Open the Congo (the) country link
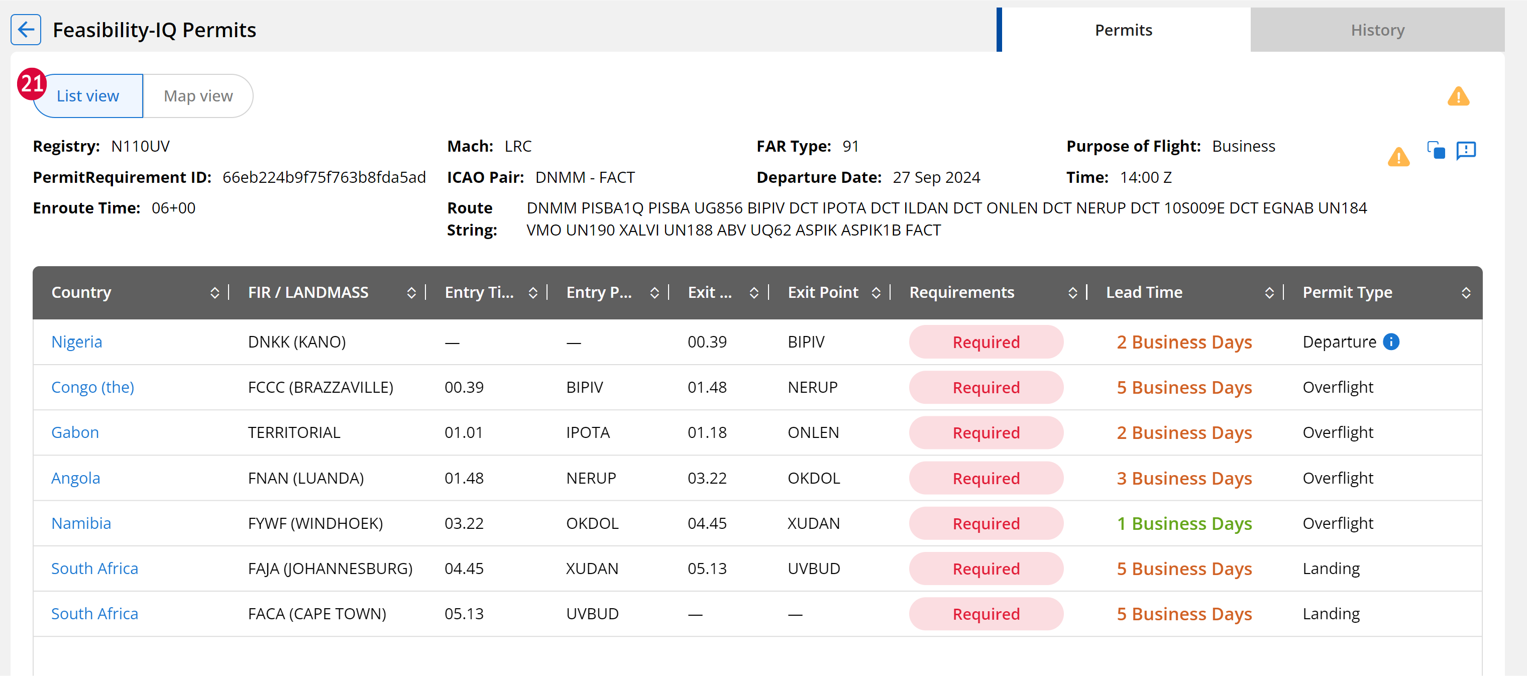Screen dimensions: 1527x676 pos(92,388)
